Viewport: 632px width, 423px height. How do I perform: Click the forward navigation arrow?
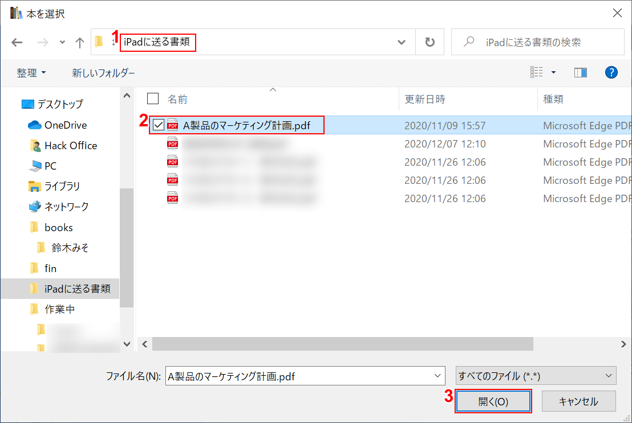click(x=42, y=42)
